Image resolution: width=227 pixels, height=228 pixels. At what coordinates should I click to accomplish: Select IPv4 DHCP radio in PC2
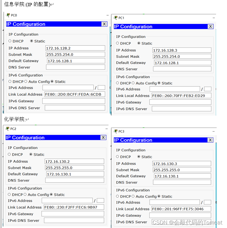click(x=9, y=154)
